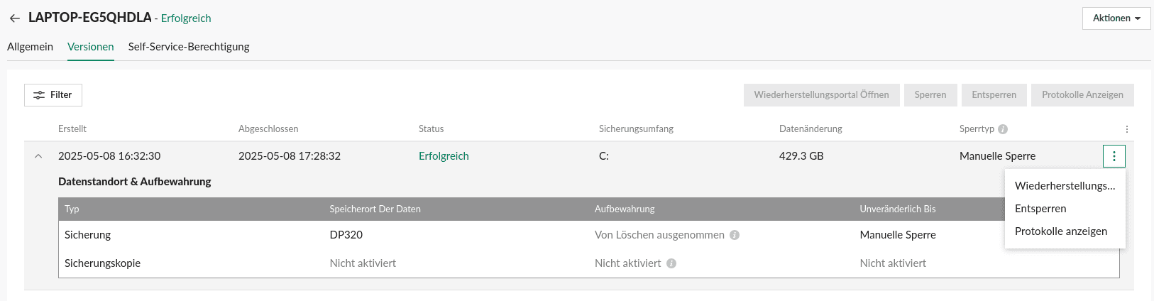Click info icon beside Von Löschen ausgenommen
1154x301 pixels.
pos(735,235)
